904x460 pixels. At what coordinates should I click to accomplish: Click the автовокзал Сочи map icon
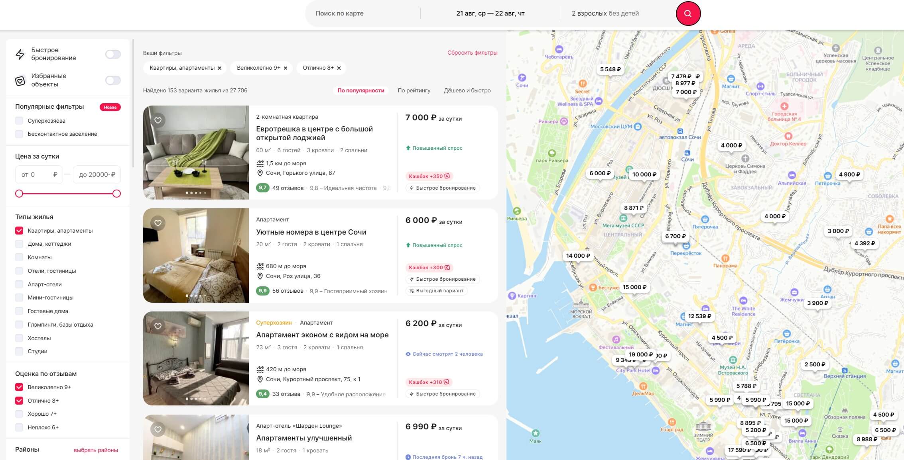[x=680, y=131]
